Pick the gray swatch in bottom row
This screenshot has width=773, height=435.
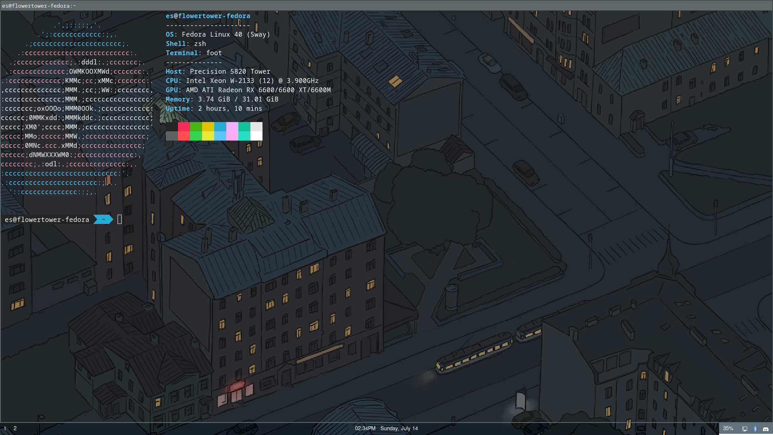172,136
